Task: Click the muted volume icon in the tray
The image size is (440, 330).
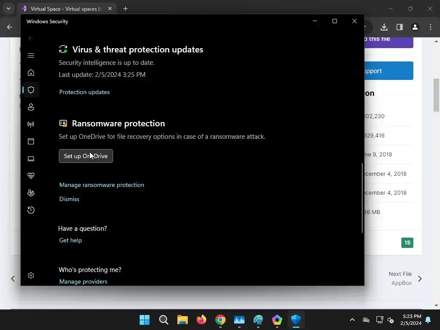Action: pos(391,320)
